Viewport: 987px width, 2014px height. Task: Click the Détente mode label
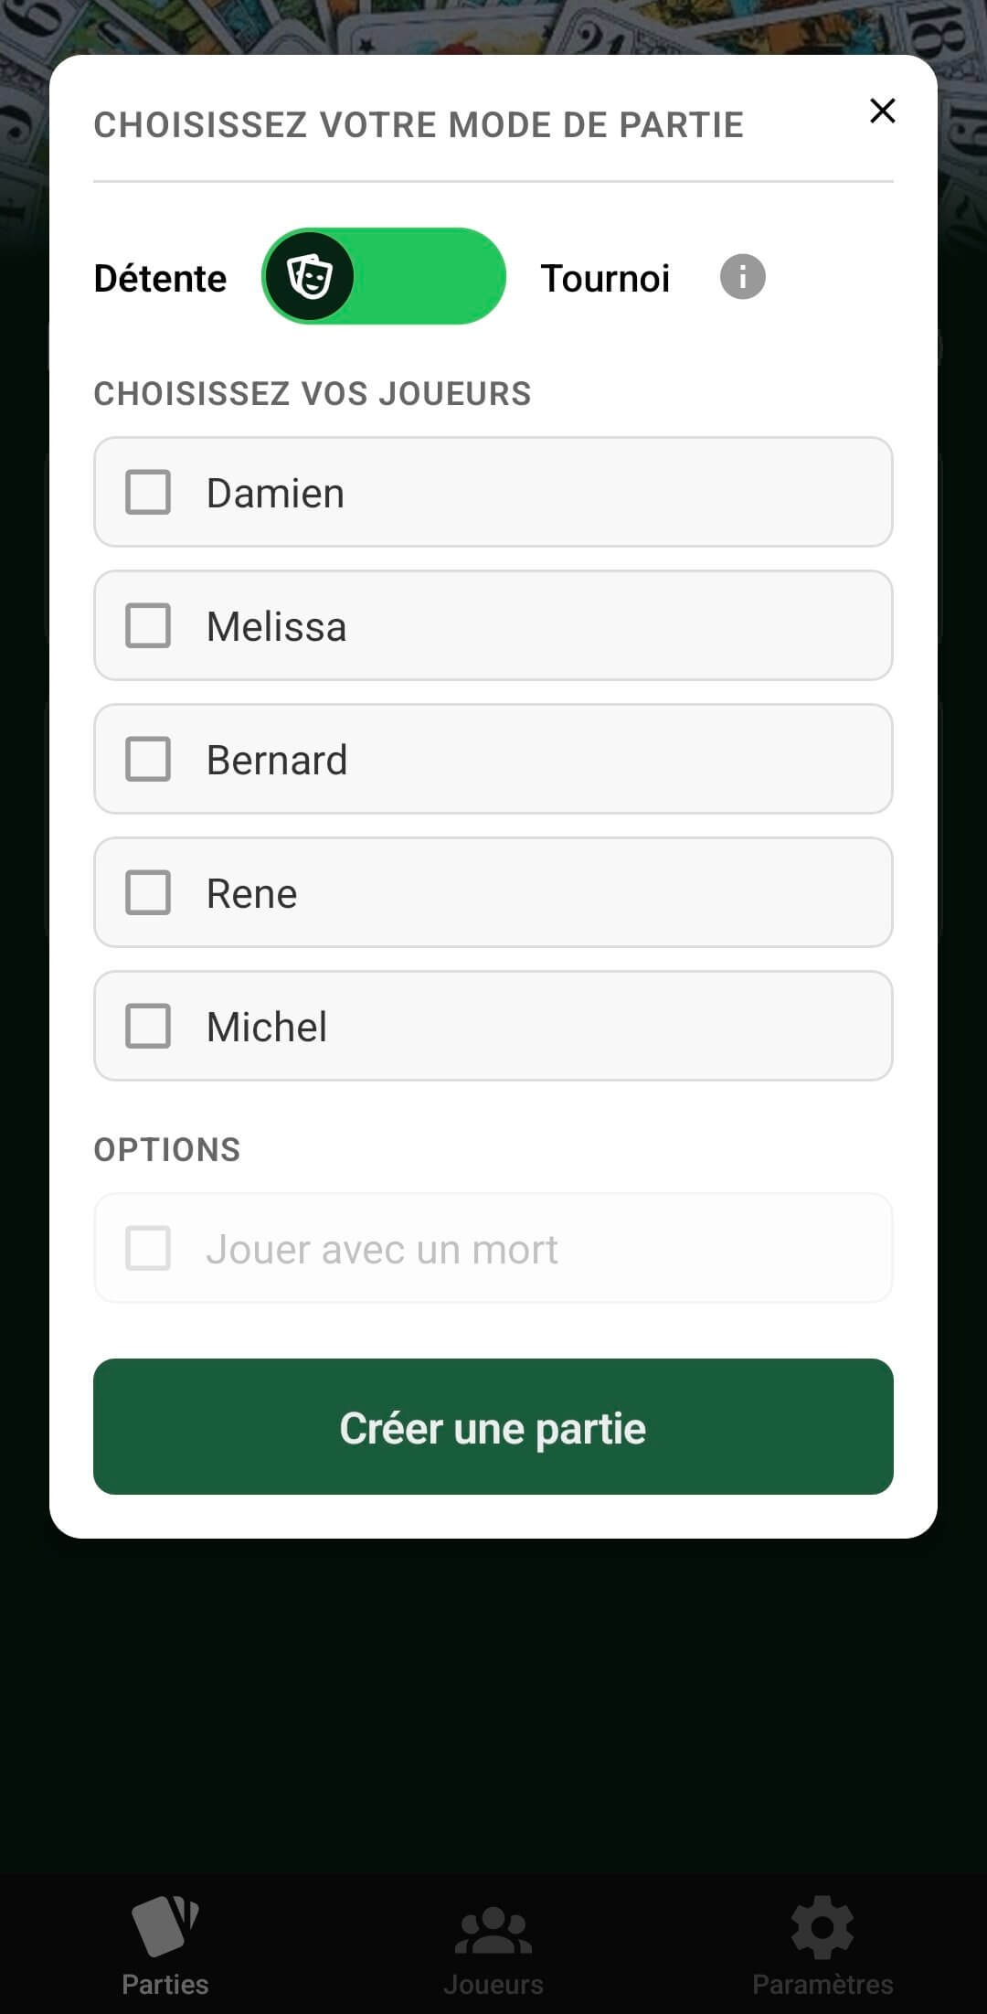(x=160, y=278)
